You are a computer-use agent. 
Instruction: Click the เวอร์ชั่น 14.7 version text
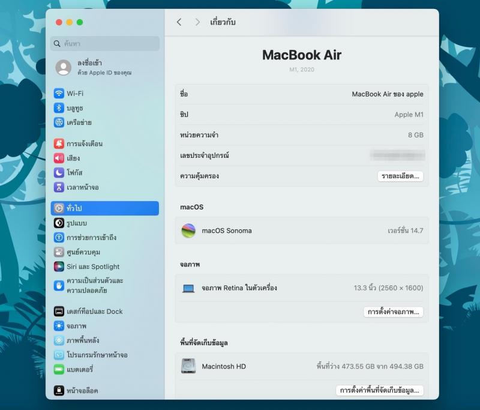(406, 231)
